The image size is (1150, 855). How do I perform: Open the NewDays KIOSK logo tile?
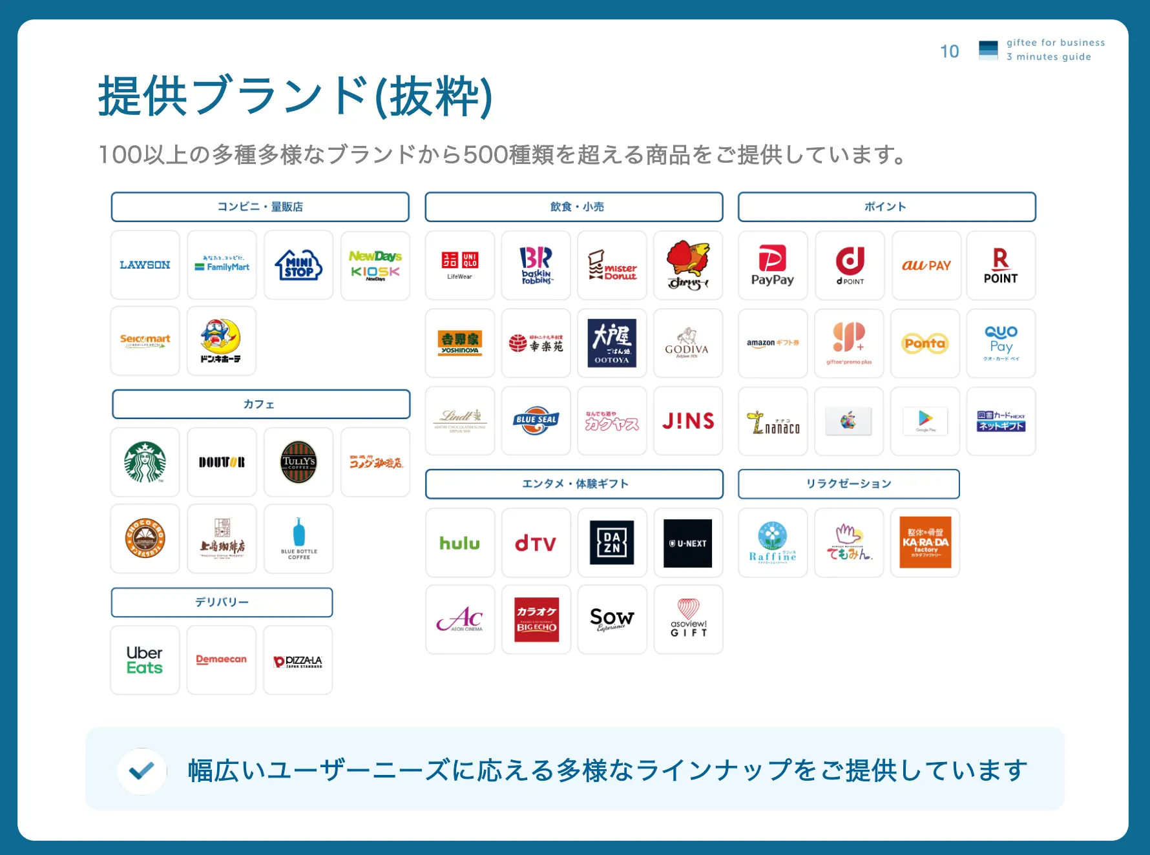375,265
